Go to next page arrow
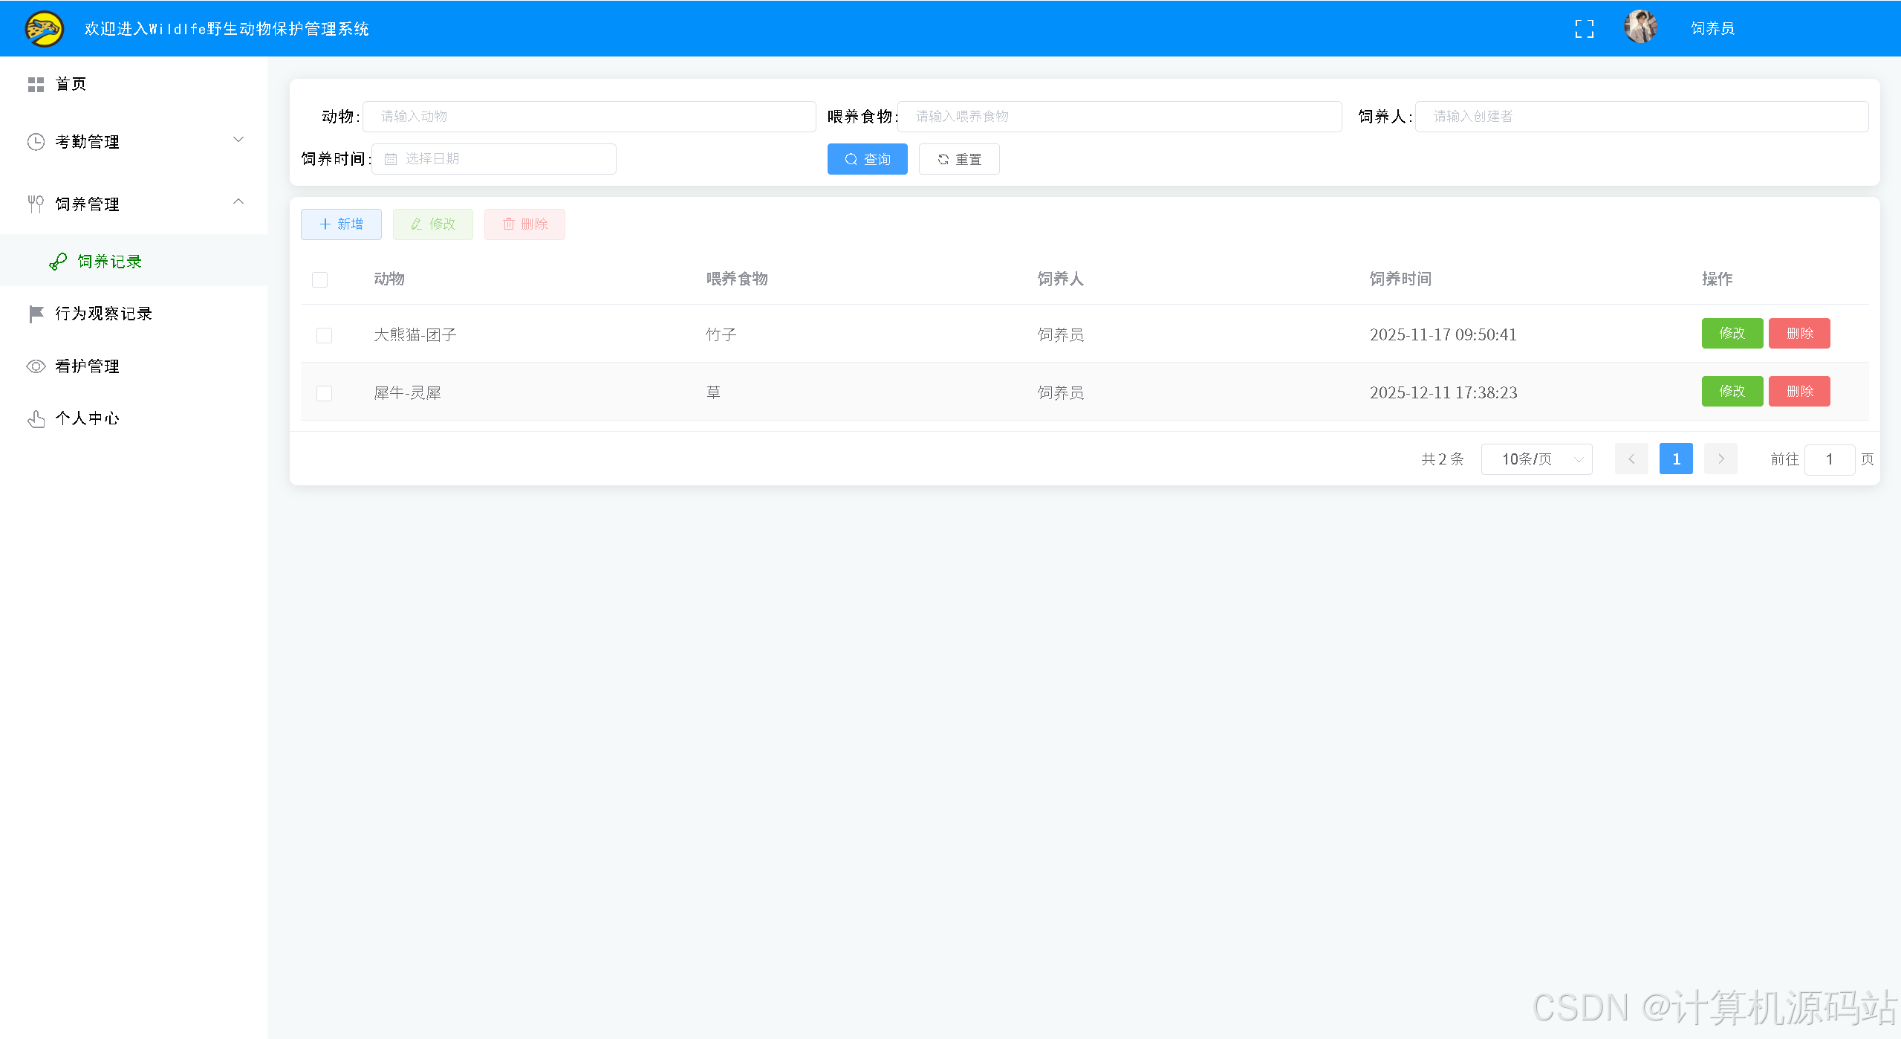This screenshot has height=1039, width=1901. pyautogui.click(x=1720, y=459)
